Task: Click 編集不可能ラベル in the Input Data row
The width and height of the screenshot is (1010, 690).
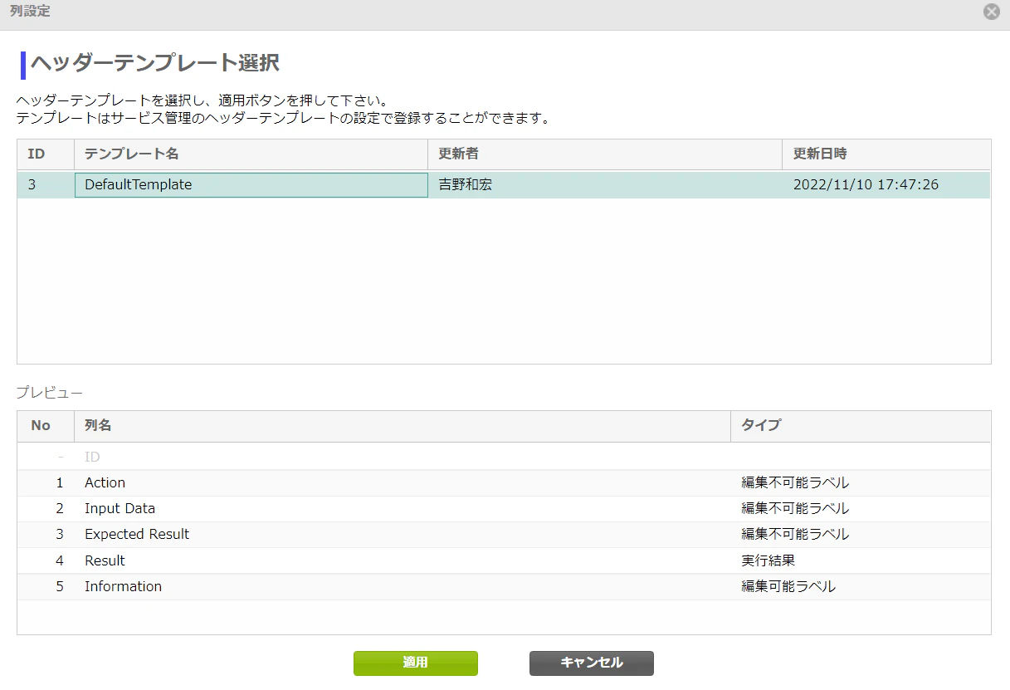Action: pyautogui.click(x=795, y=508)
